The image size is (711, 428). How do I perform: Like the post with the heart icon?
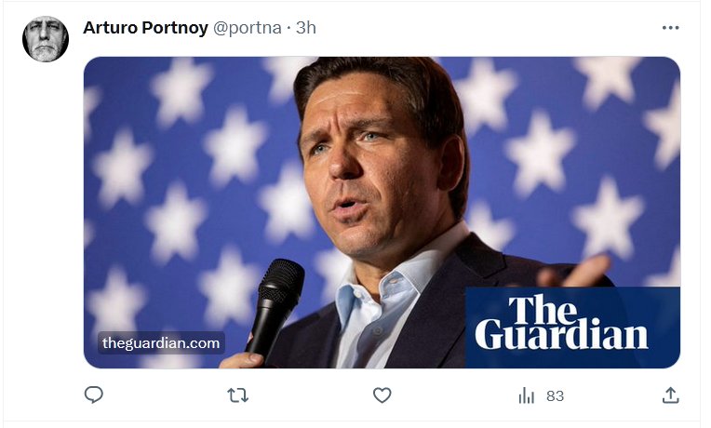[382, 395]
